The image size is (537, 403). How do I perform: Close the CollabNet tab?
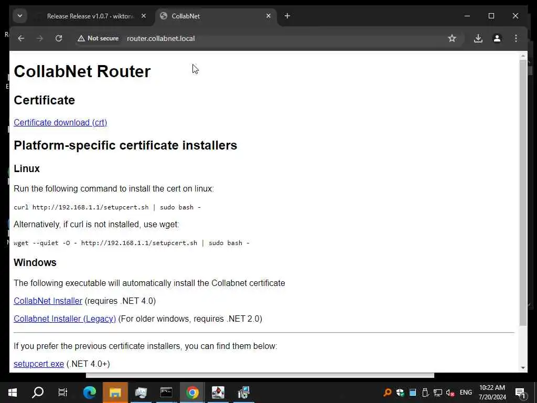point(268,16)
